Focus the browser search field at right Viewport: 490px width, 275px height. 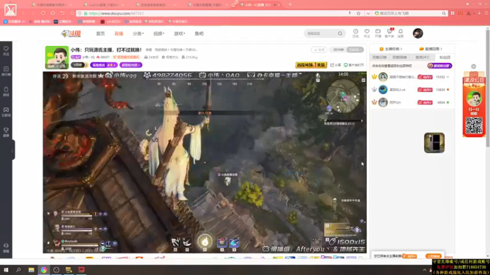410,13
